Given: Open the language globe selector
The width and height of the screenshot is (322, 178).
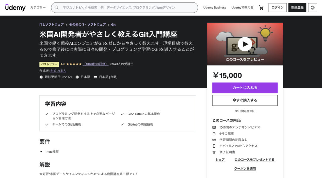Looking at the screenshot, I should click(x=313, y=8).
